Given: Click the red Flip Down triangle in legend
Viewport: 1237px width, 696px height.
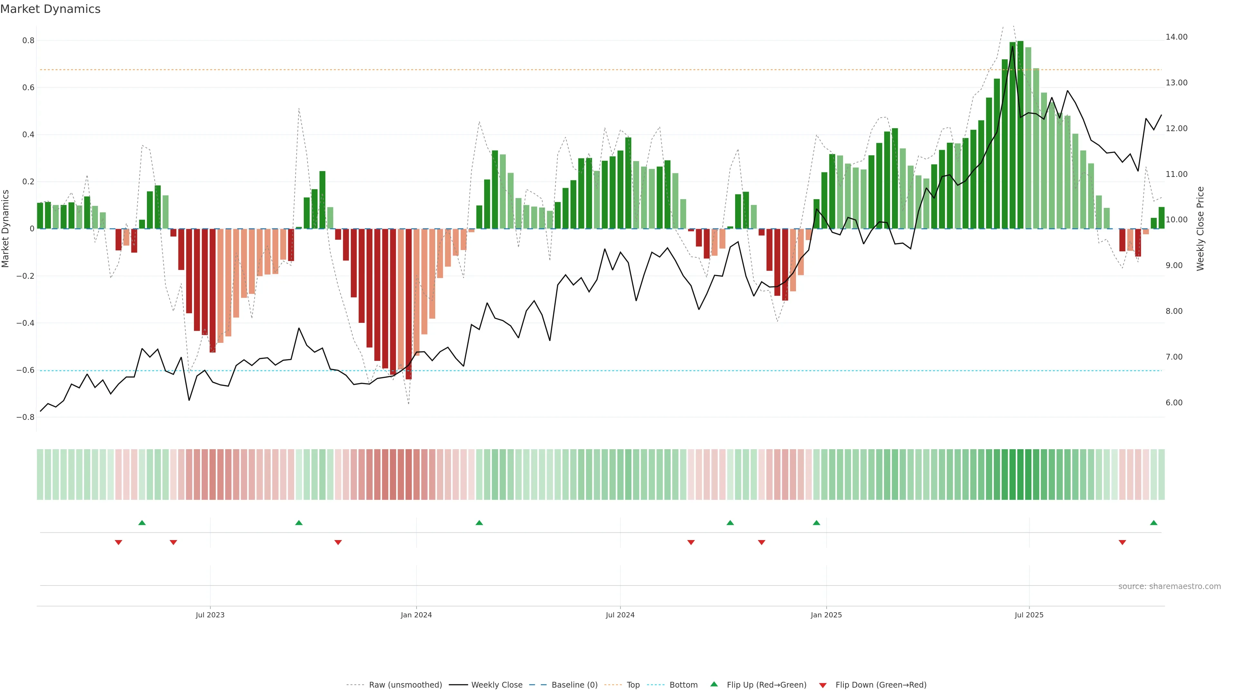Looking at the screenshot, I should pos(823,685).
